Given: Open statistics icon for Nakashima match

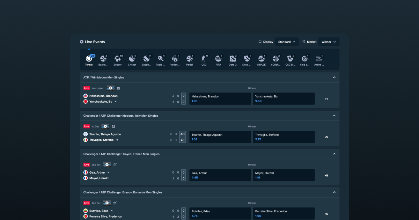Looking at the screenshot, I should pos(119,88).
